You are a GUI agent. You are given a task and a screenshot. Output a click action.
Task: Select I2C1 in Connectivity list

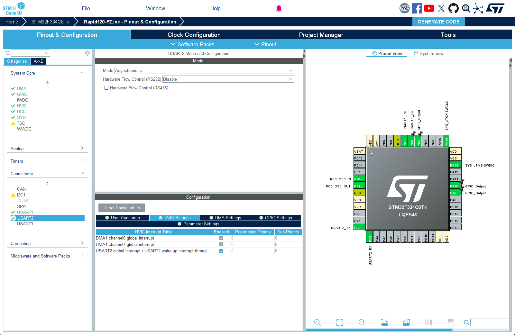(x=21, y=195)
